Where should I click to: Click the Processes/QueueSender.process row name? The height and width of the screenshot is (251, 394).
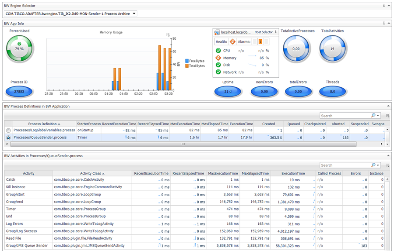(40, 138)
